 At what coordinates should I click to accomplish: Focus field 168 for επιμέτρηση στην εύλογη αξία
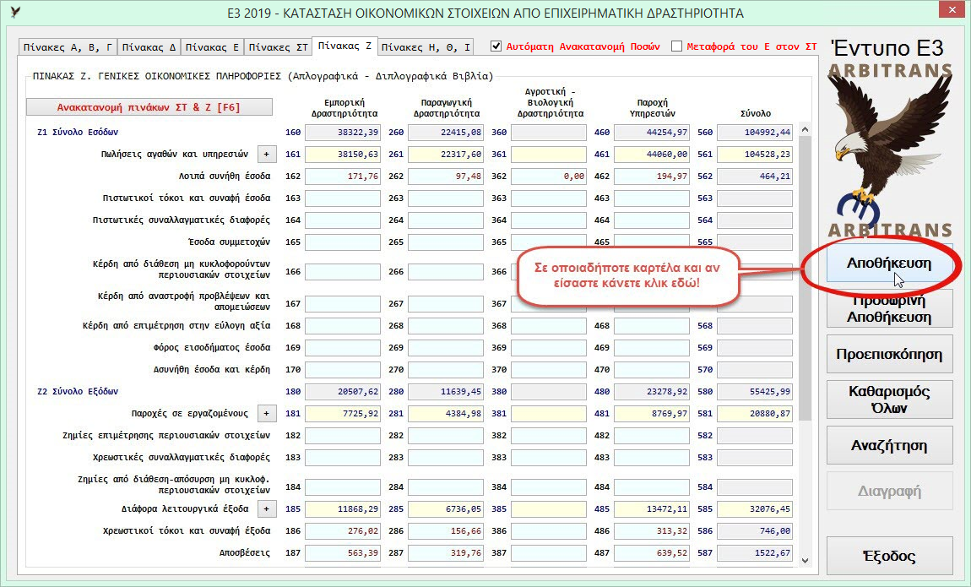pos(343,326)
